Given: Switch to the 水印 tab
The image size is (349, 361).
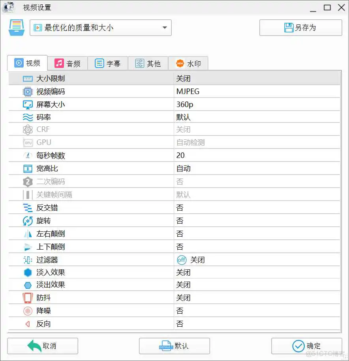Looking at the screenshot, I should pos(188,63).
